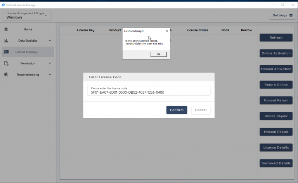Image resolution: width=298 pixels, height=183 pixels.
Task: Click the Settings gear icon
Action: coord(291,15)
